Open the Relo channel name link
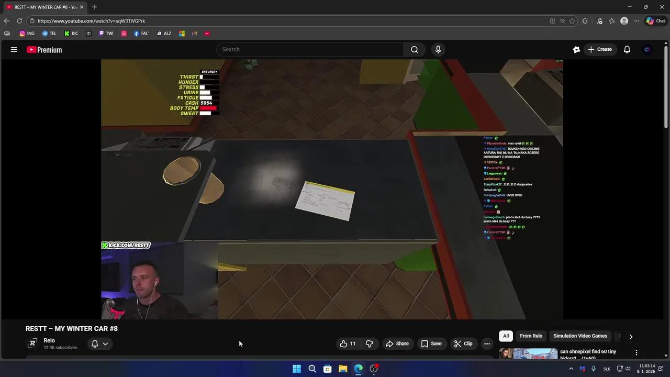Screen dimensions: 670x377 point(49,340)
